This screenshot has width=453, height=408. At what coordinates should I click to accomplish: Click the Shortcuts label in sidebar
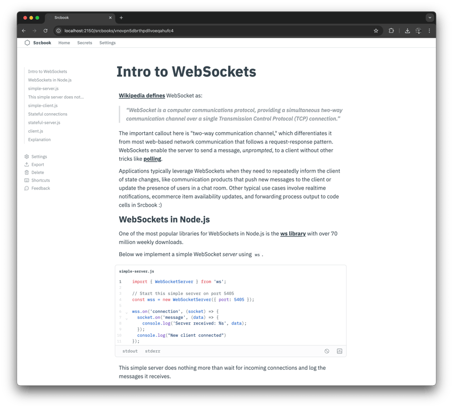pos(41,180)
